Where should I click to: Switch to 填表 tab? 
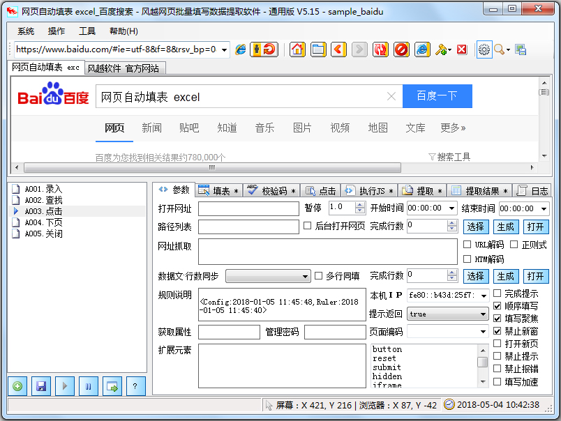coord(218,191)
